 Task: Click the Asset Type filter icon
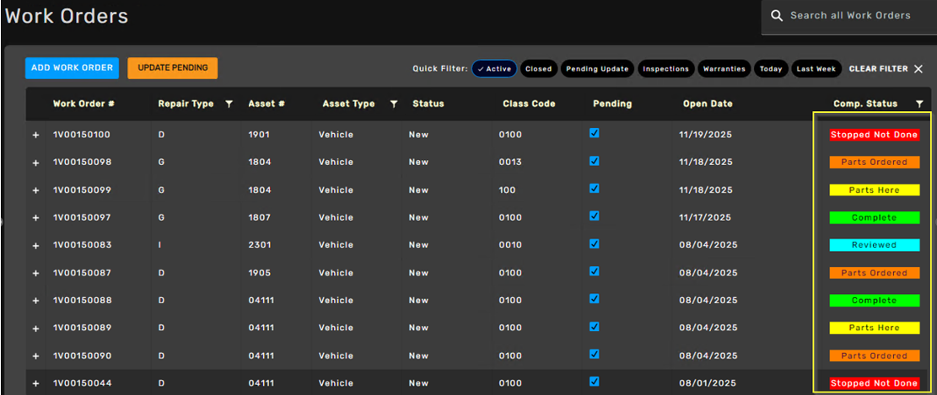coord(393,104)
